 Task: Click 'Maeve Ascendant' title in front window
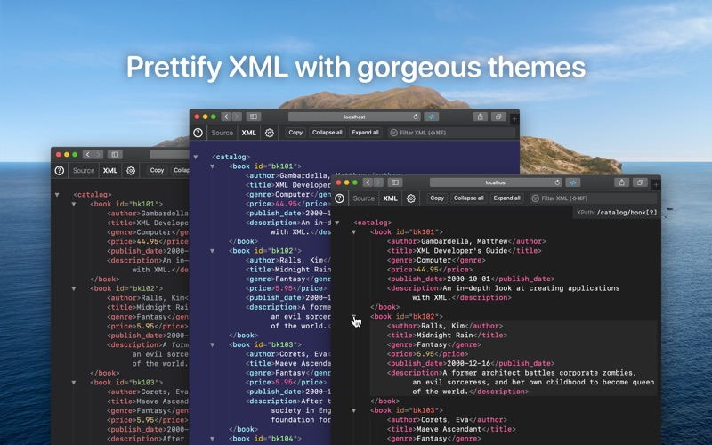tap(449, 429)
